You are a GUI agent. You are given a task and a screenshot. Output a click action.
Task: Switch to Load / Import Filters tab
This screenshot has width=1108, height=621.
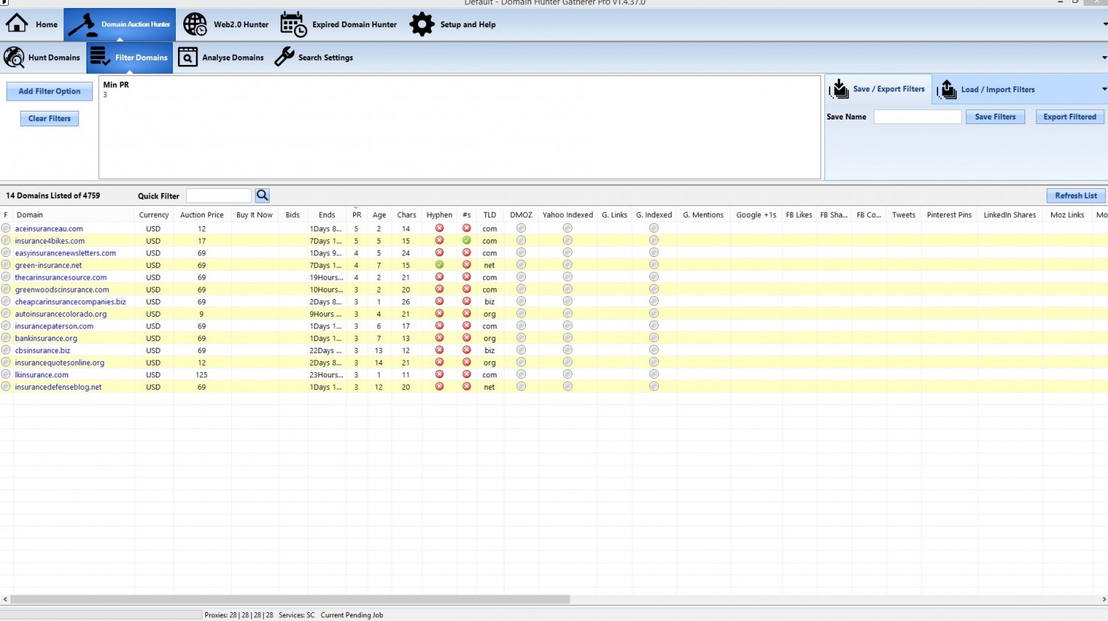pos(986,89)
